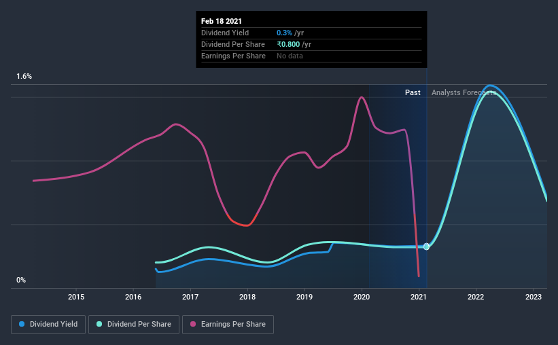
Task: Select the 2018 x-axis label
Action: 247,297
